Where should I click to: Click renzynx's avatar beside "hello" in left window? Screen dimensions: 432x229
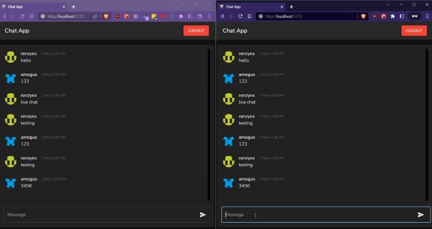pos(10,57)
